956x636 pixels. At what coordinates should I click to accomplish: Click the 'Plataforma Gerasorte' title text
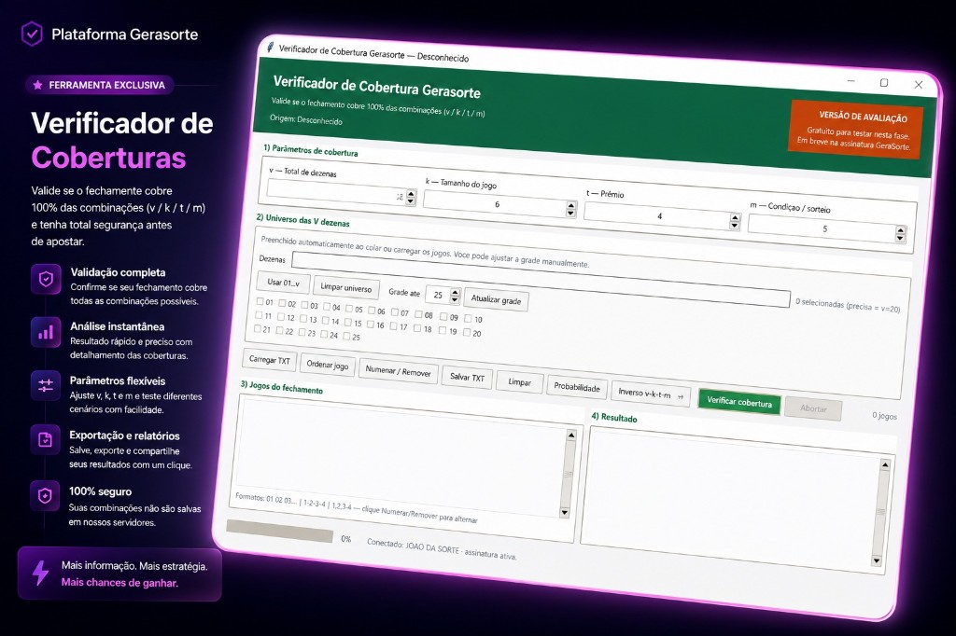(125, 35)
